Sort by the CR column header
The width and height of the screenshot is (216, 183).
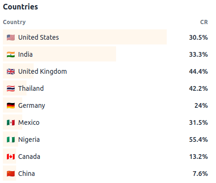point(204,22)
